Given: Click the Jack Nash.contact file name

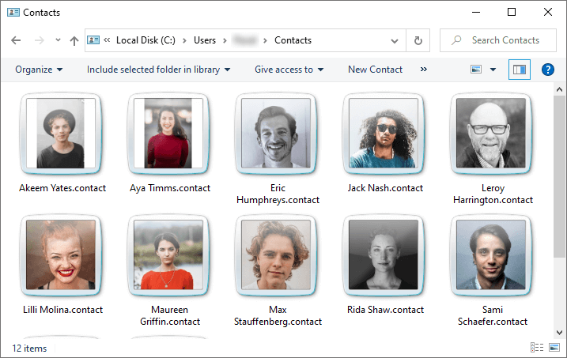Looking at the screenshot, I should pos(385,188).
